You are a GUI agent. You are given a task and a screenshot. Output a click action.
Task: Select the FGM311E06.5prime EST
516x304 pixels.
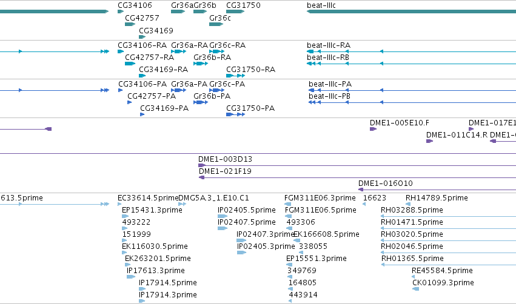tap(288, 216)
